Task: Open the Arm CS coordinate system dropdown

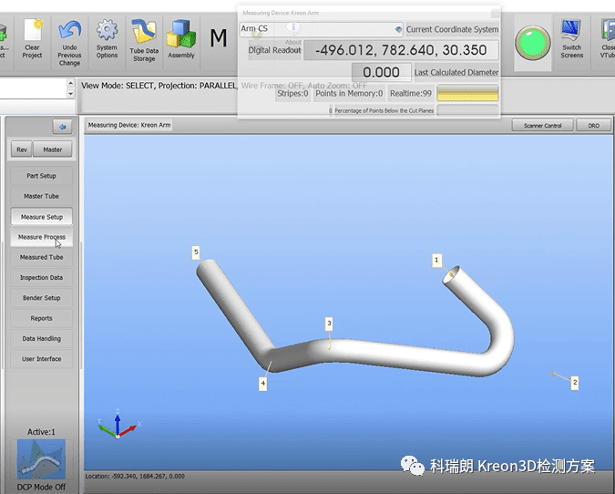Action: point(397,29)
